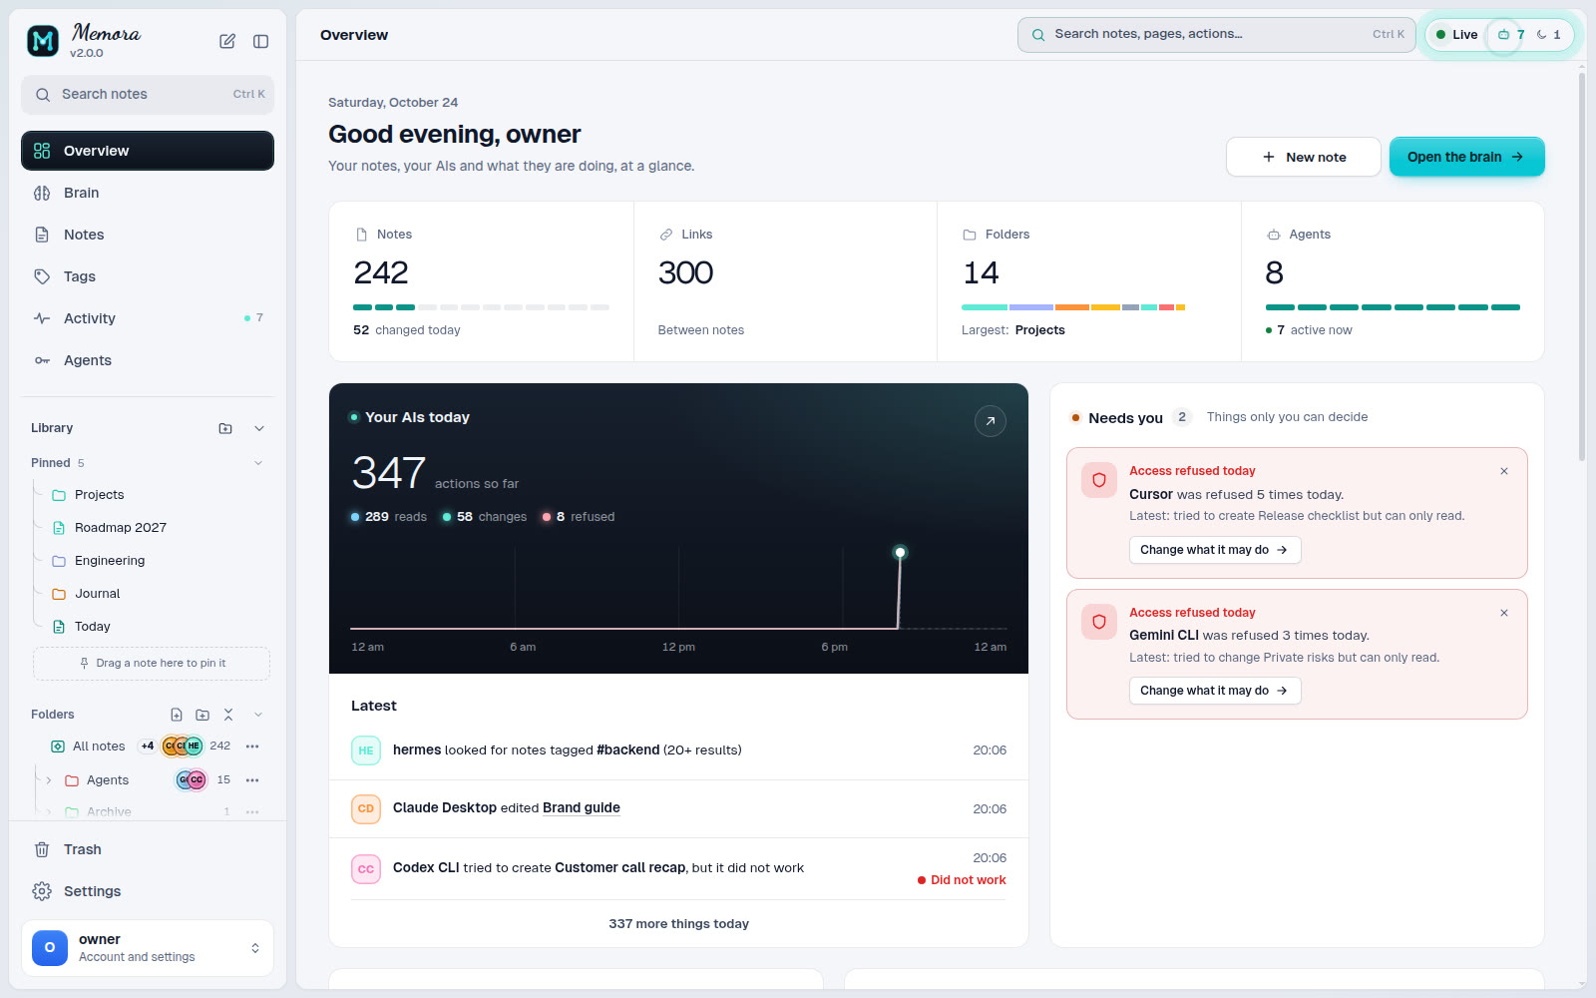Open Settings from the sidebar
Screen dimensions: 1596x998
click(x=148, y=891)
